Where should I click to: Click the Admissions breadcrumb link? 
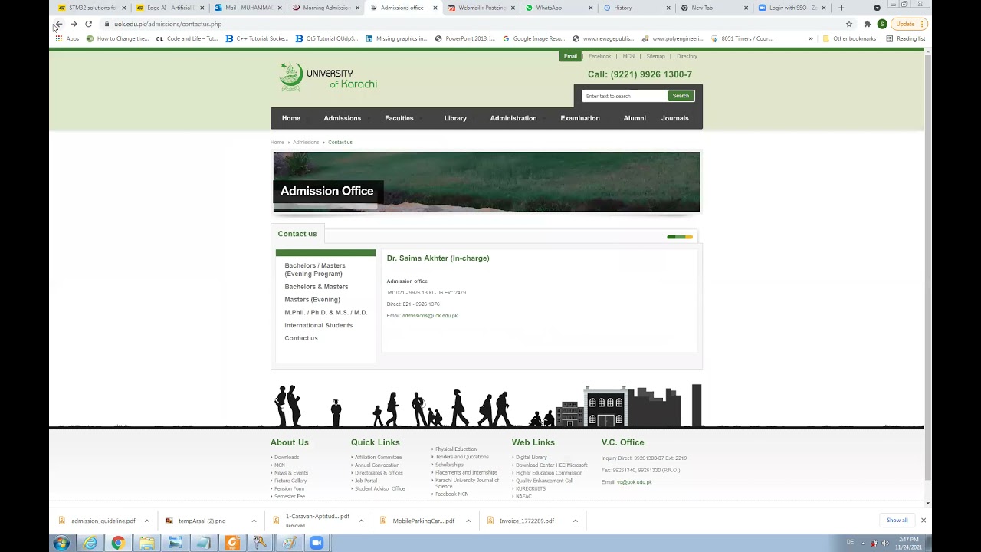click(x=306, y=142)
